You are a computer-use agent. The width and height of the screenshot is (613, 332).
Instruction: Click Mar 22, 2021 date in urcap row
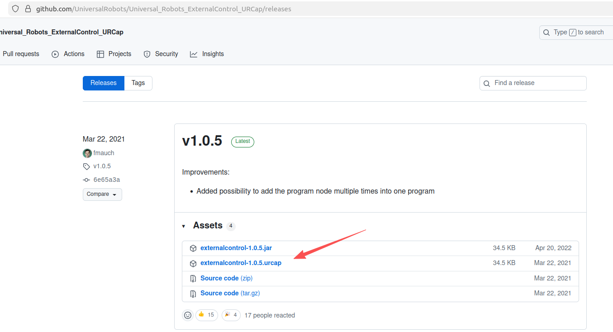click(x=552, y=263)
